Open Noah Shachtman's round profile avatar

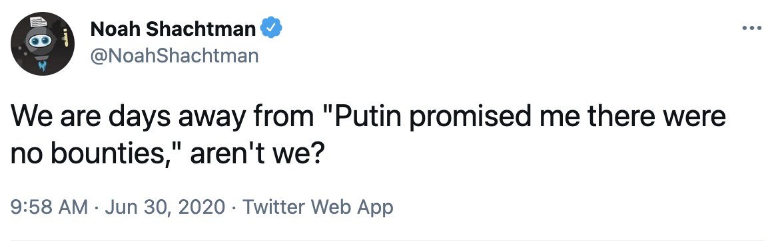pos(43,44)
